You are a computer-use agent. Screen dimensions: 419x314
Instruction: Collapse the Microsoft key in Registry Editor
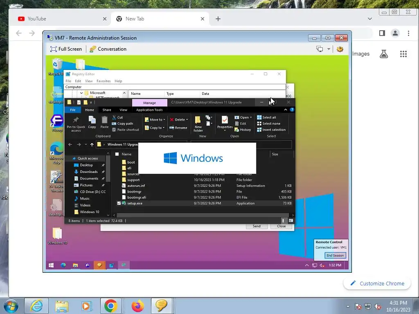pyautogui.click(x=81, y=93)
